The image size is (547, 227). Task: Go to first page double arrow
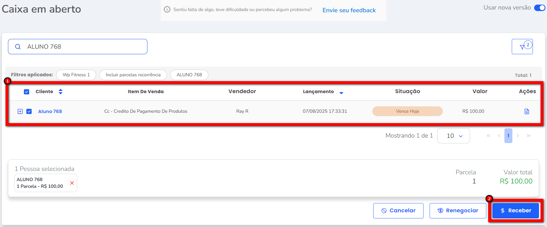tap(488, 136)
